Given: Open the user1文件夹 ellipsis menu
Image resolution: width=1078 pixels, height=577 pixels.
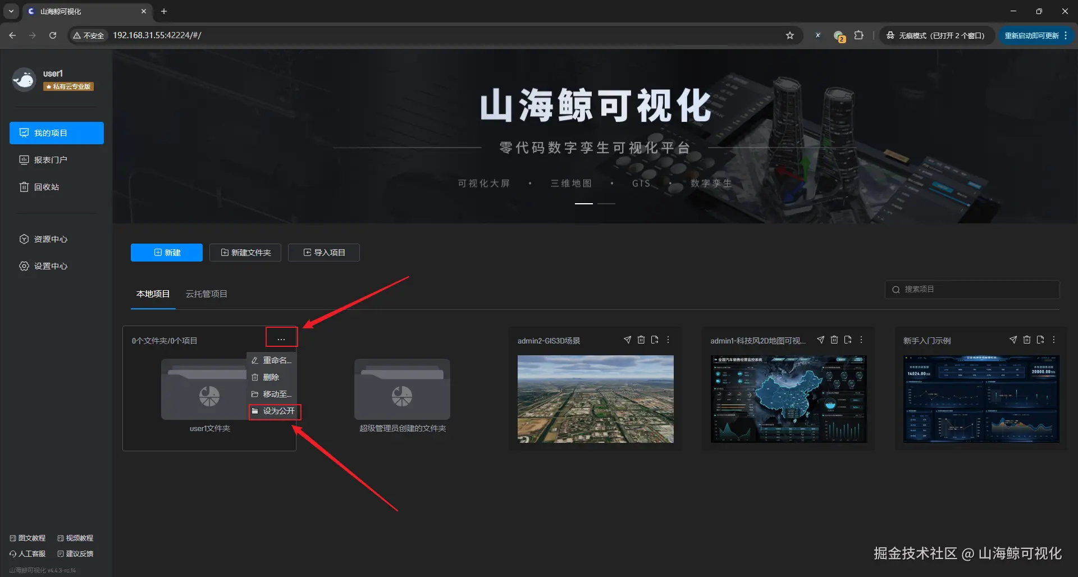Looking at the screenshot, I should [x=281, y=340].
